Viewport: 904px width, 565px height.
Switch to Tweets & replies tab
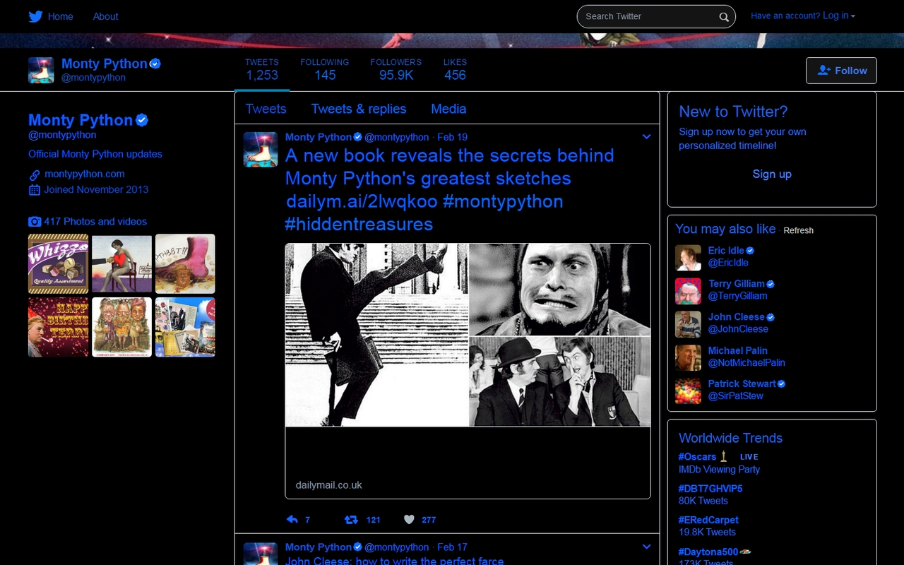tap(359, 109)
